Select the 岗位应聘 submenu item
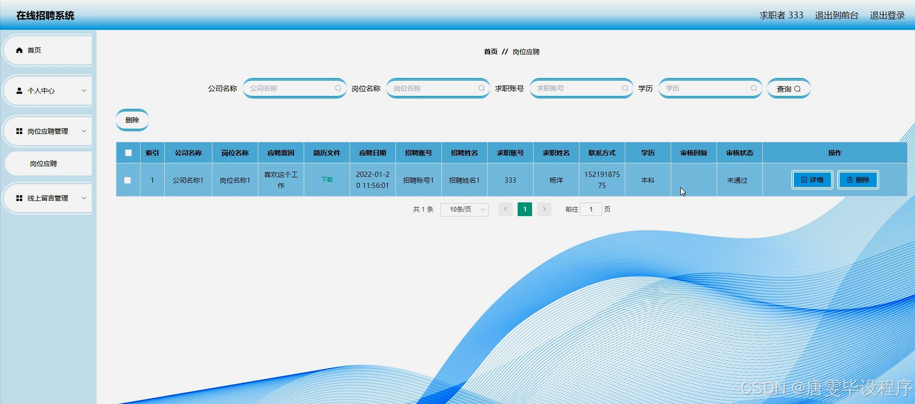 [x=48, y=164]
